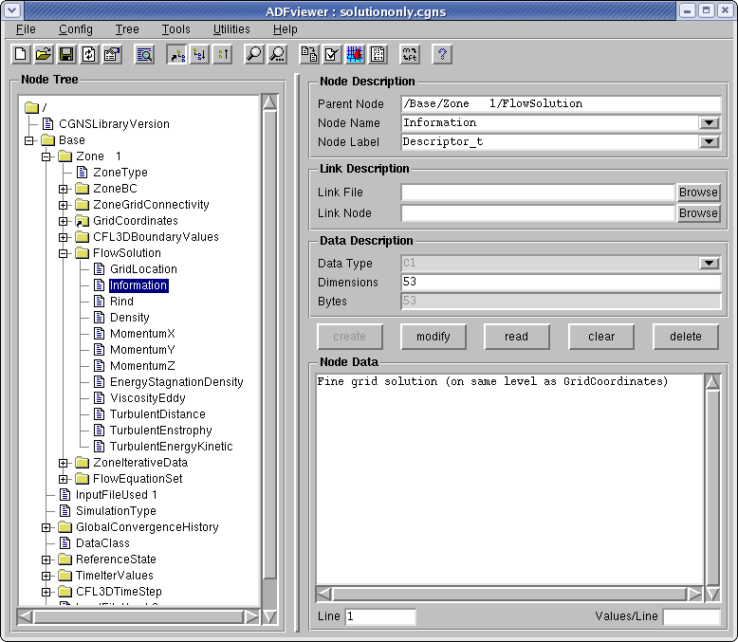Click the modify button
The width and height of the screenshot is (738, 642).
[x=434, y=337]
